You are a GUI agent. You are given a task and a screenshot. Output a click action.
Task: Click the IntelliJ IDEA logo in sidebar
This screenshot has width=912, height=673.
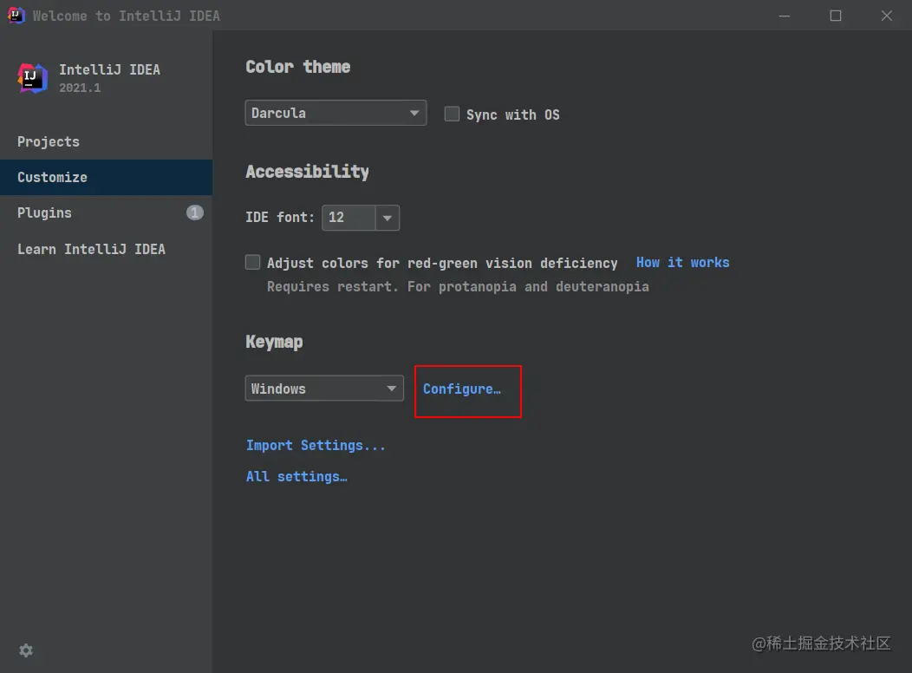[x=32, y=78]
